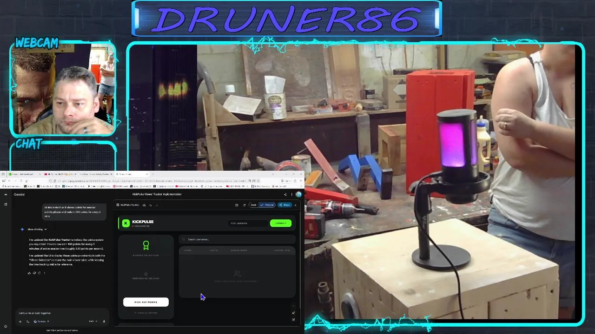
Task: Click the green Connect button
Action: [x=281, y=223]
